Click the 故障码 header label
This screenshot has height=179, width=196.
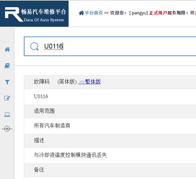coord(41,82)
